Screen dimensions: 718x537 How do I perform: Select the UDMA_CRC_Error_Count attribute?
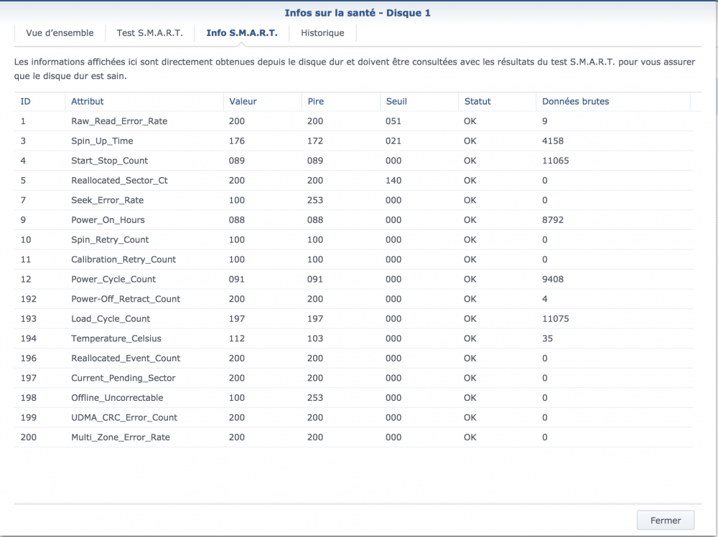pos(124,417)
